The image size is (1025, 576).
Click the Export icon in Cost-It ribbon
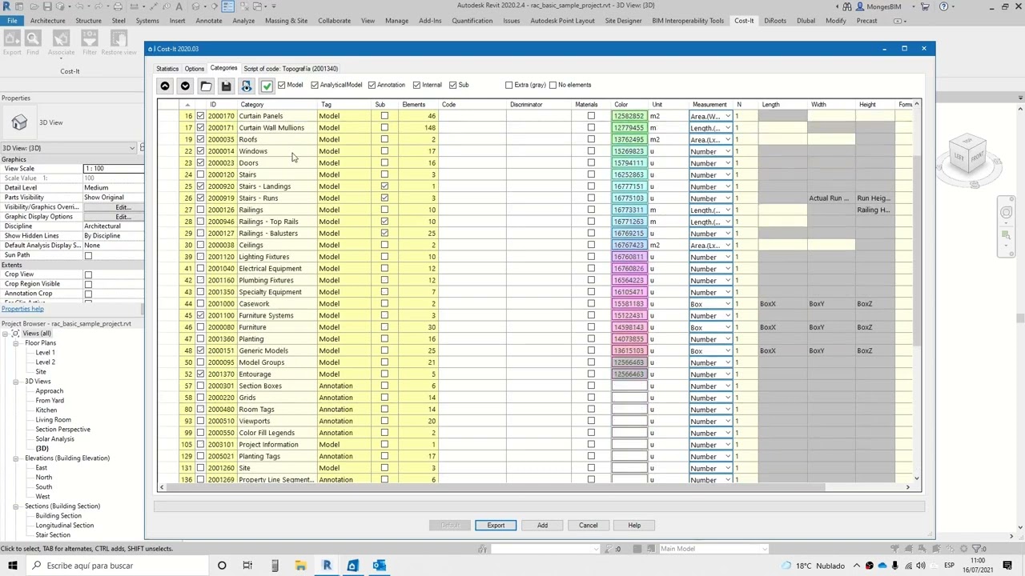pos(12,38)
